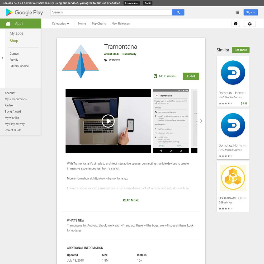
Task: Select Shop in the sidebar
Action: [14, 41]
